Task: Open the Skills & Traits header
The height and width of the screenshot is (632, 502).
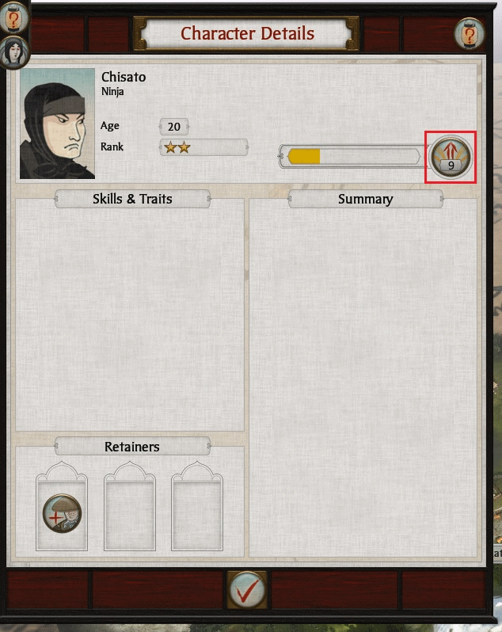Action: tap(132, 199)
